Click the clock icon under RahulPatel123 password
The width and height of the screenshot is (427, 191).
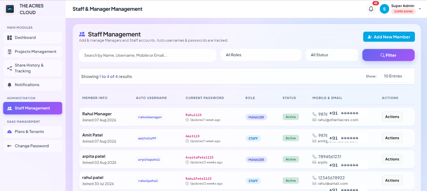point(187,184)
